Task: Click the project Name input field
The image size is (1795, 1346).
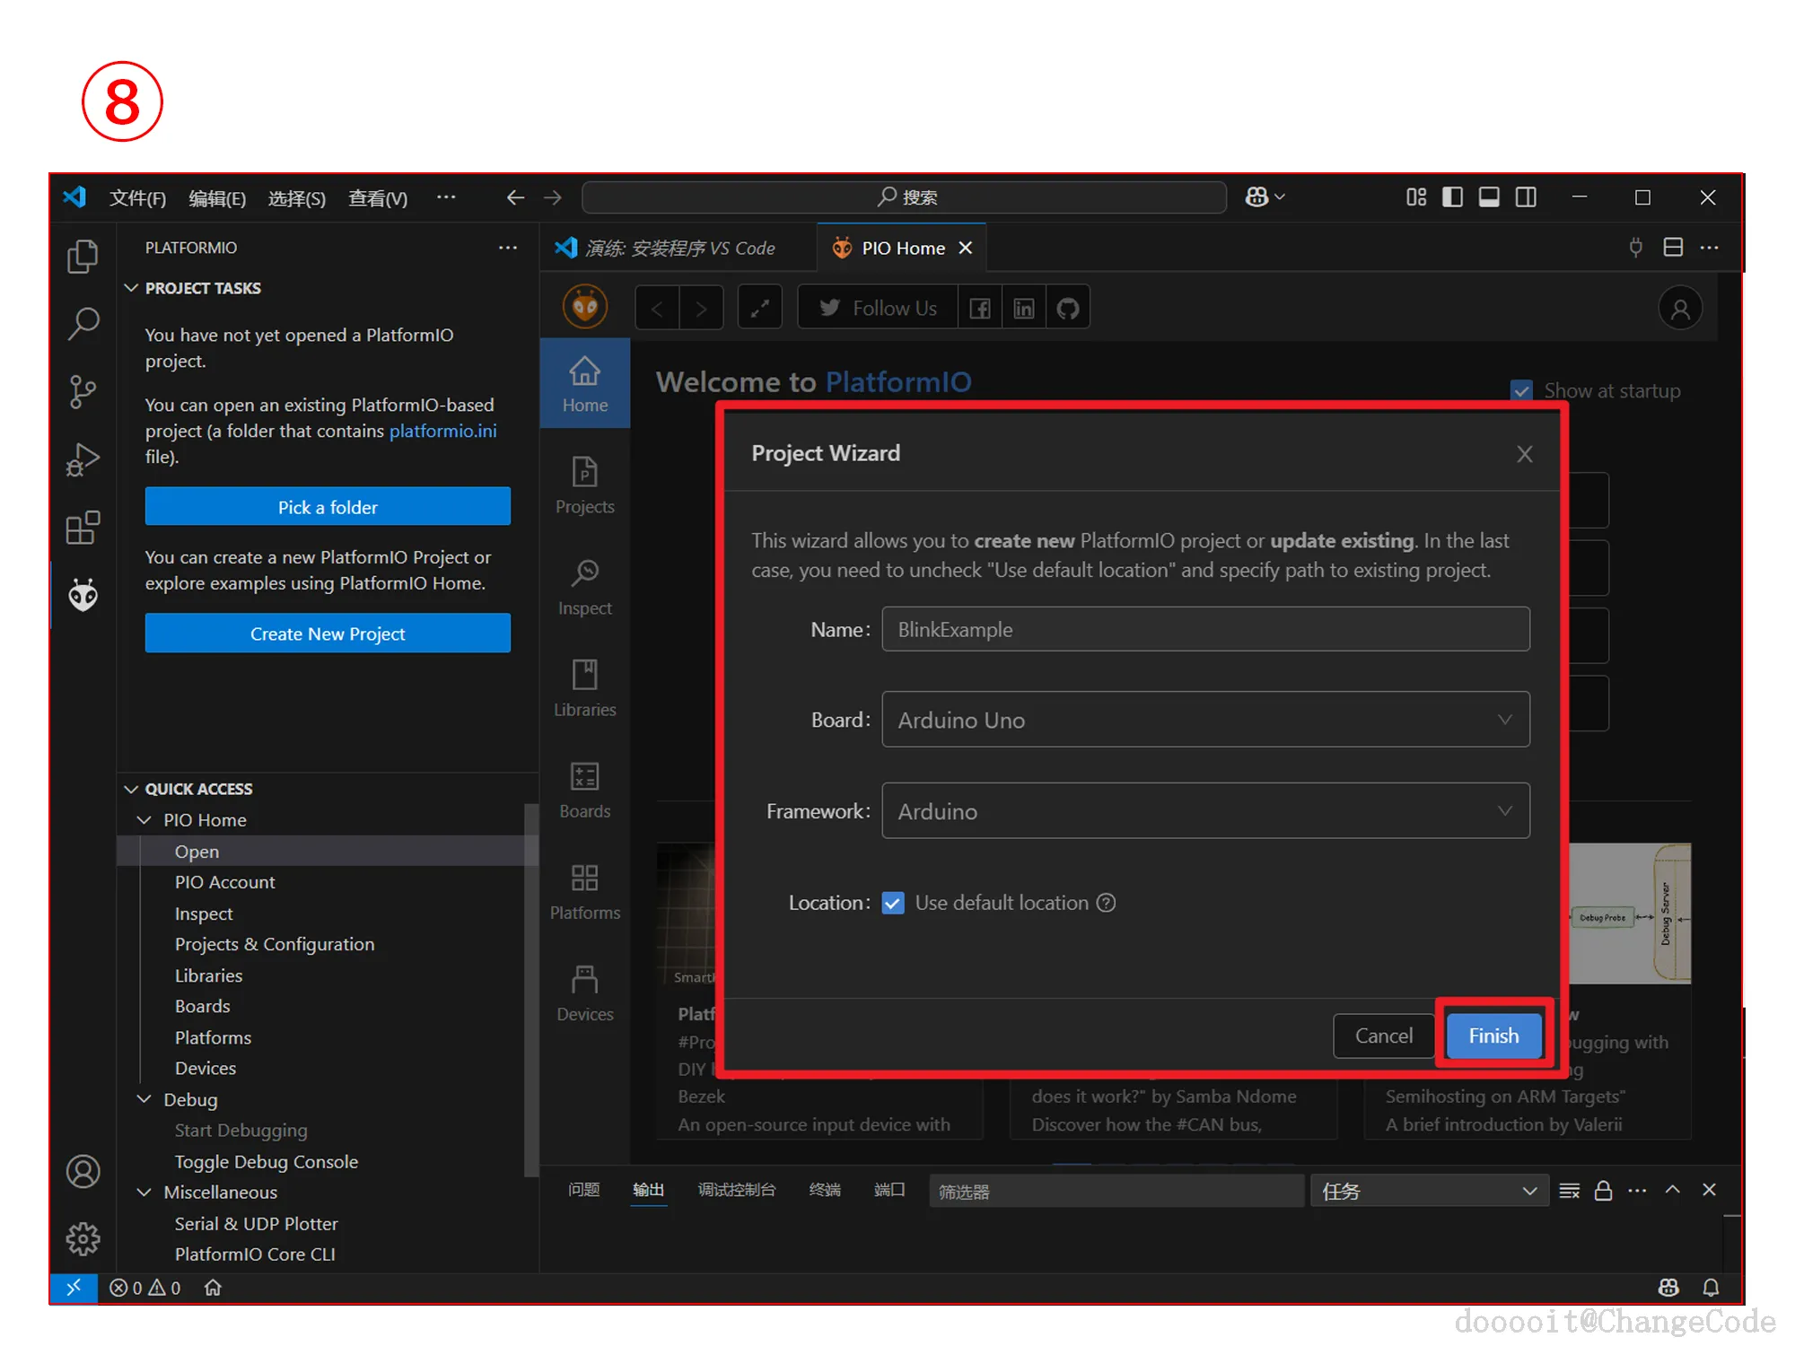Action: [x=1204, y=630]
